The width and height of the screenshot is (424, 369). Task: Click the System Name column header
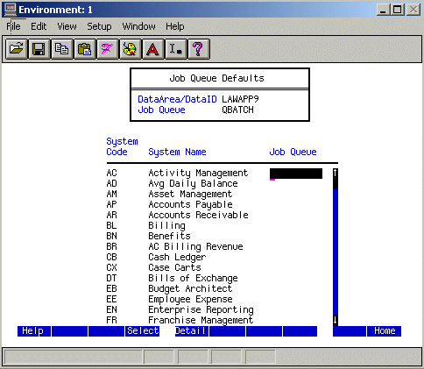click(x=177, y=152)
